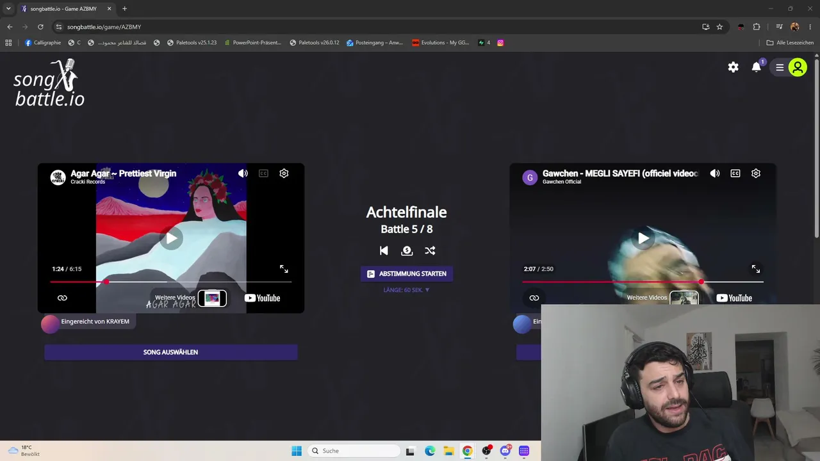Screen dimensions: 820x461
Task: Start the vote with Abstimmung Starten
Action: coord(407,273)
